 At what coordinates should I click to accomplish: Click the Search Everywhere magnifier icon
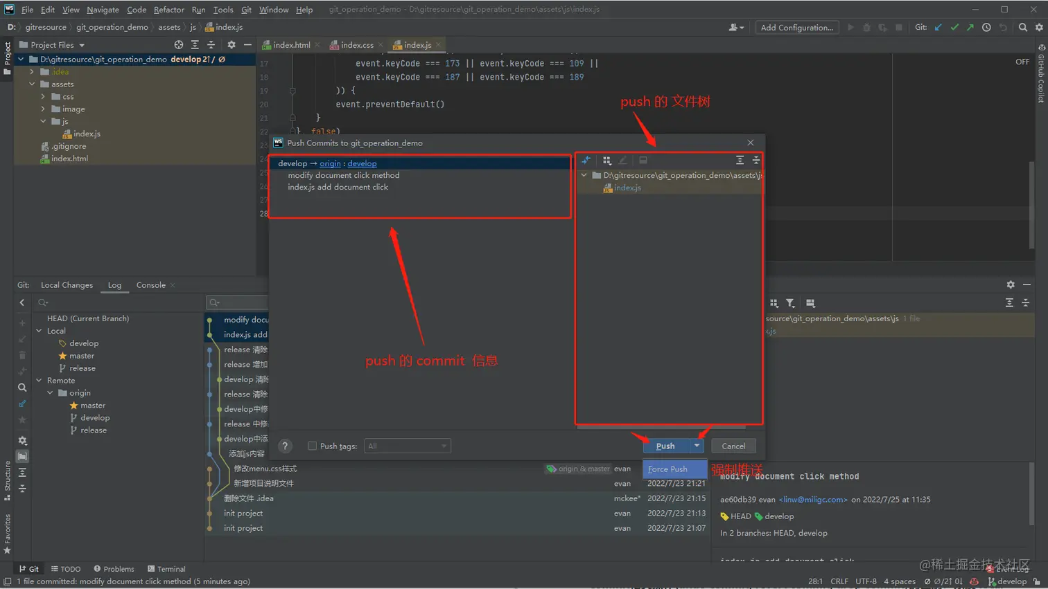coord(1023,28)
